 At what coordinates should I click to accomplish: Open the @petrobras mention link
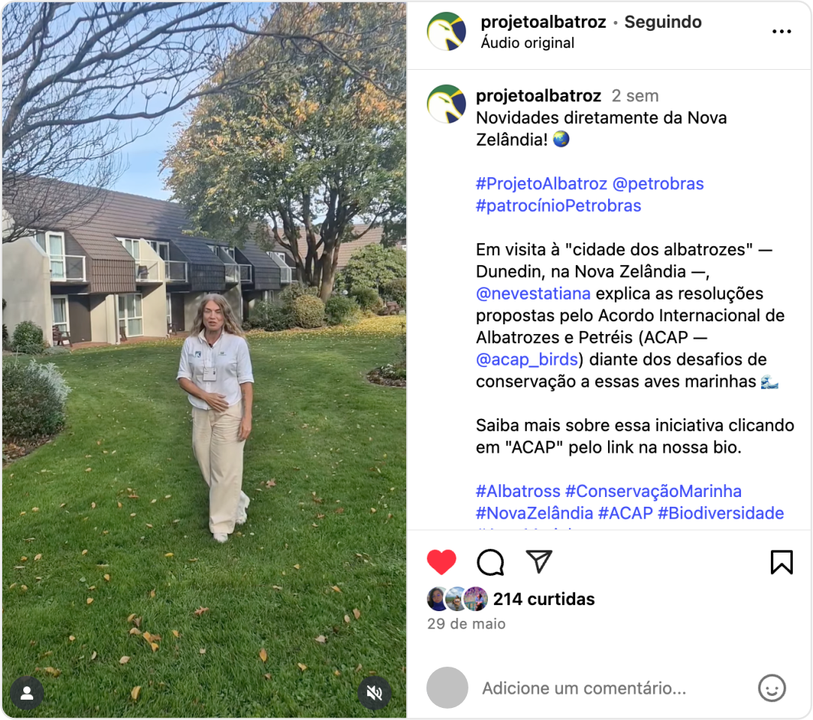(x=658, y=184)
